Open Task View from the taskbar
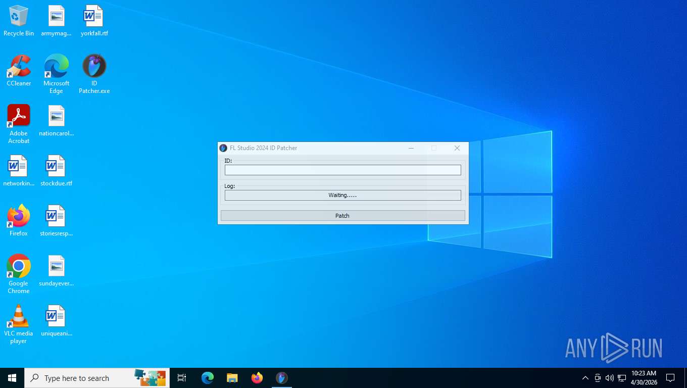This screenshot has height=388, width=687. click(x=182, y=378)
